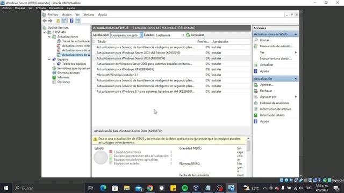Open the Acción menu

[67, 14]
